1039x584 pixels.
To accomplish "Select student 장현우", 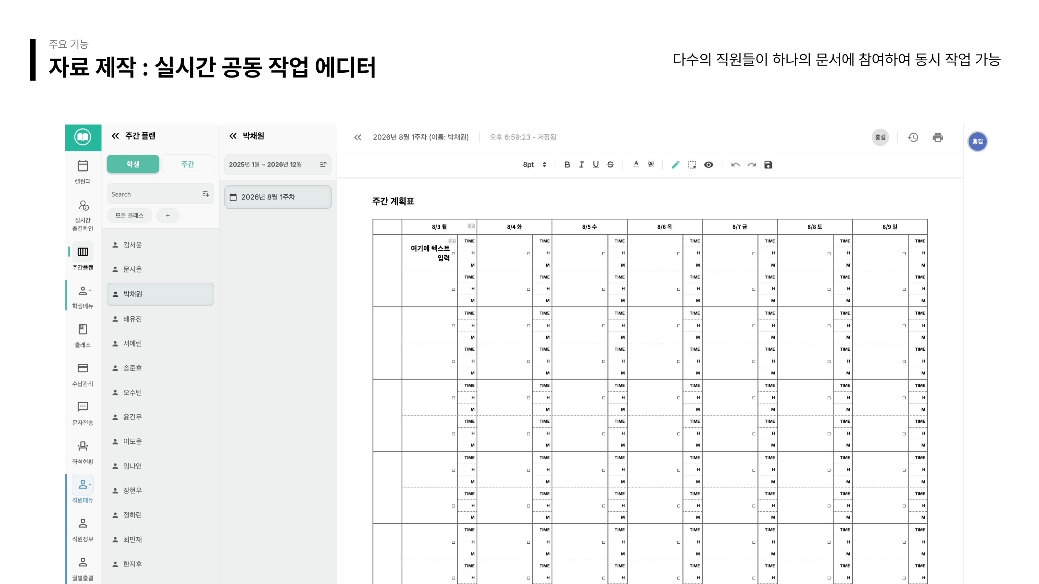I will (160, 490).
